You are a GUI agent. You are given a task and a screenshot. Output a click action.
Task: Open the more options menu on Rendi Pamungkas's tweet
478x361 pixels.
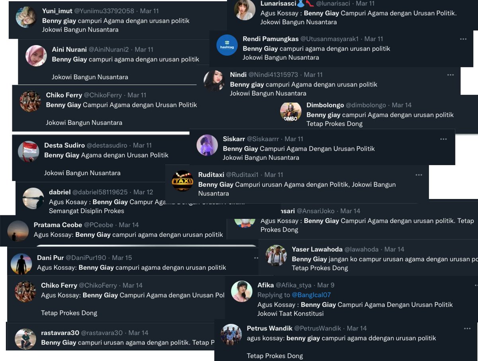[463, 39]
